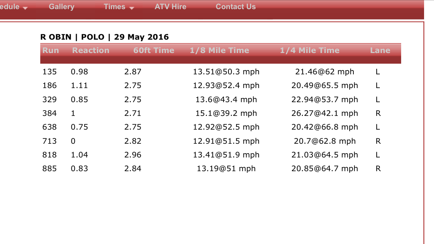Screen dimensions: 434x244
Task: Click 1/8 mile time 13.19@51 mph
Action: (226, 169)
